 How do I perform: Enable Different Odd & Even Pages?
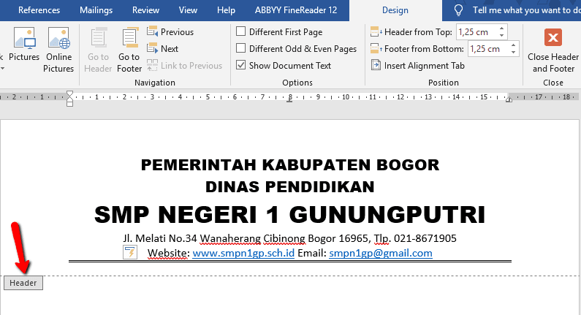pos(241,48)
